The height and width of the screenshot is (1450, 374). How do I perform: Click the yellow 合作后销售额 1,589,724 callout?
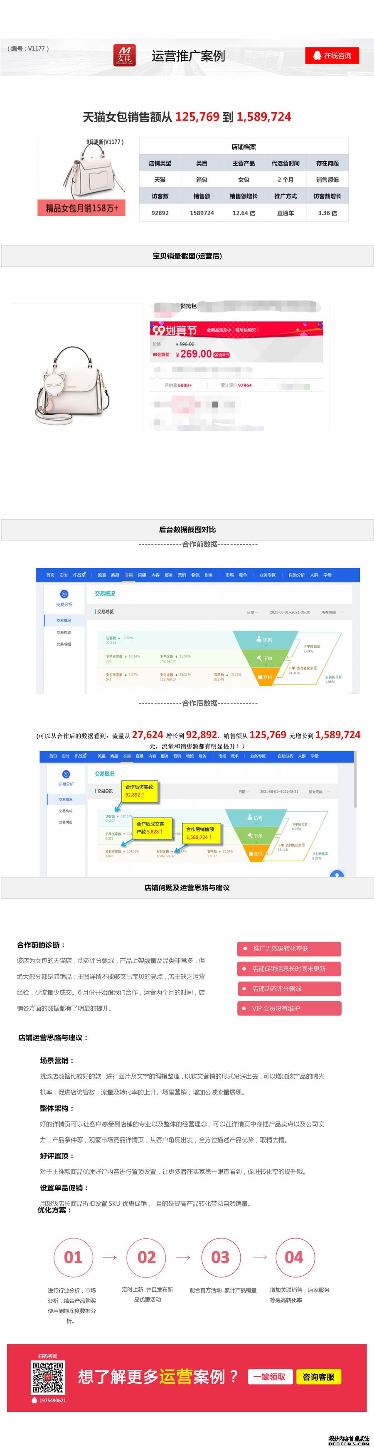pyautogui.click(x=202, y=834)
